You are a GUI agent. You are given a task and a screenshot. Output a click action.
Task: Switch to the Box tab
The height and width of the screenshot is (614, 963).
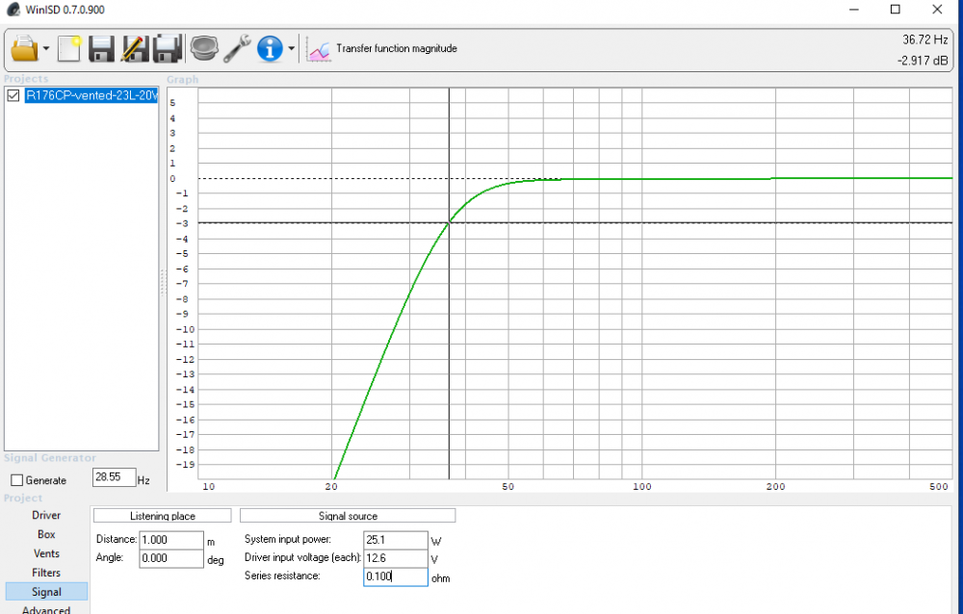click(46, 534)
